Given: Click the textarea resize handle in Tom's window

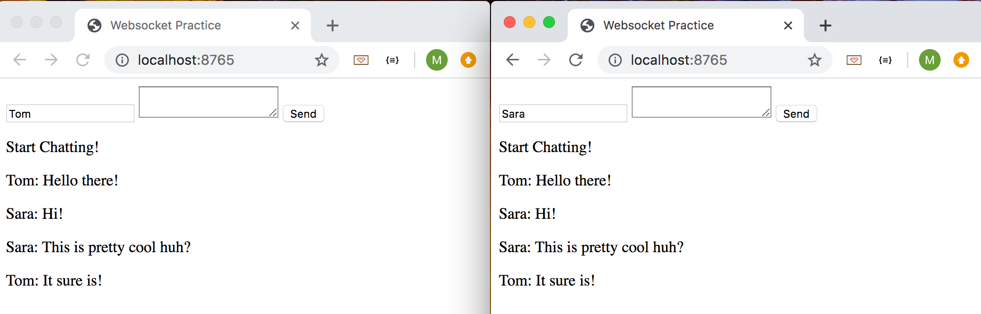Looking at the screenshot, I should click(273, 113).
